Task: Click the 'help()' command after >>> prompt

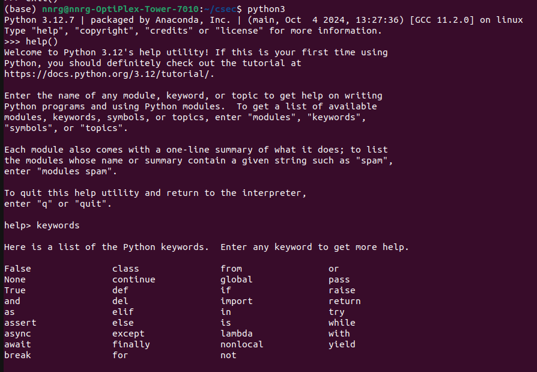Action: coord(42,42)
